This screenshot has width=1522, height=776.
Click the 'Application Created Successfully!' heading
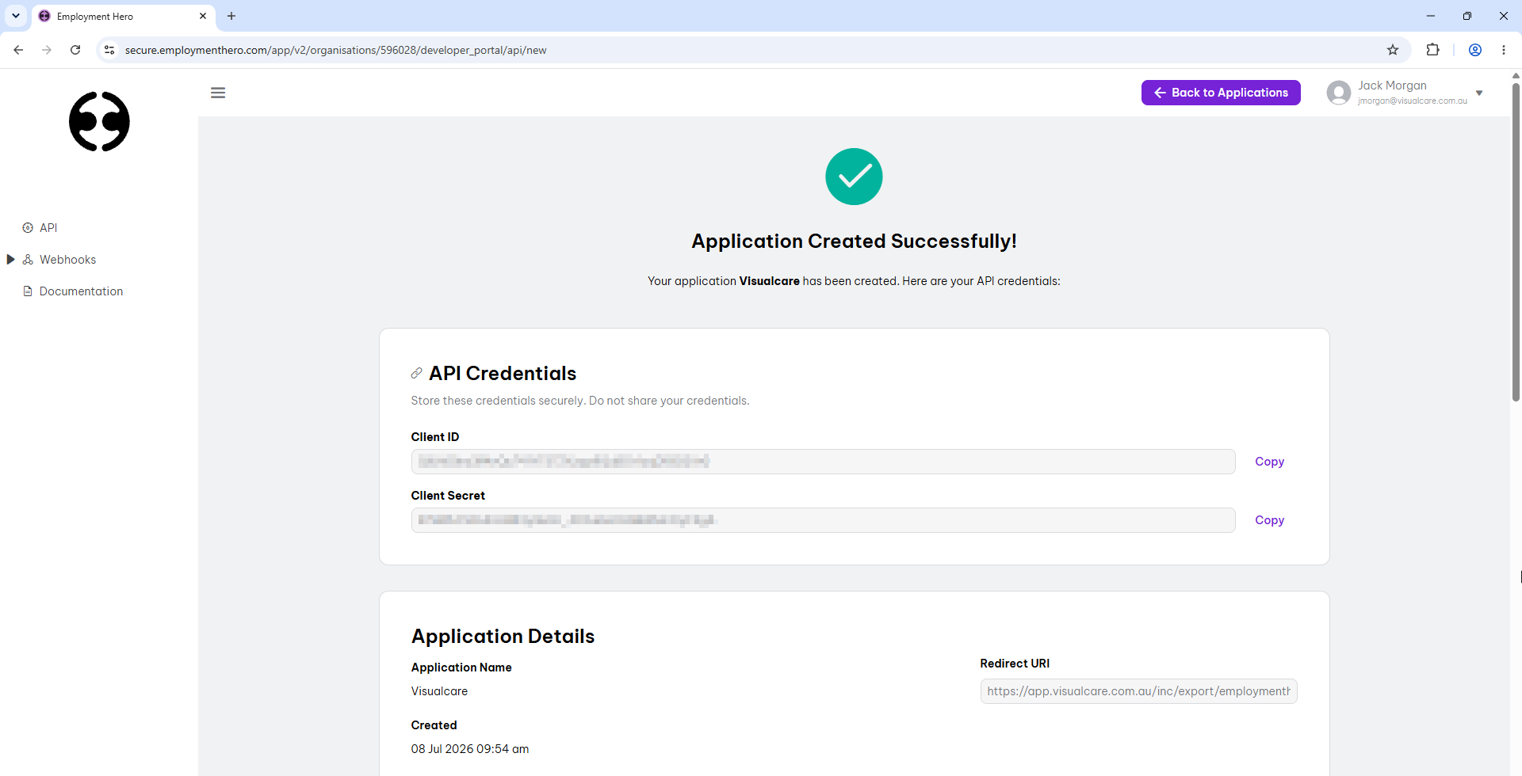coord(854,242)
